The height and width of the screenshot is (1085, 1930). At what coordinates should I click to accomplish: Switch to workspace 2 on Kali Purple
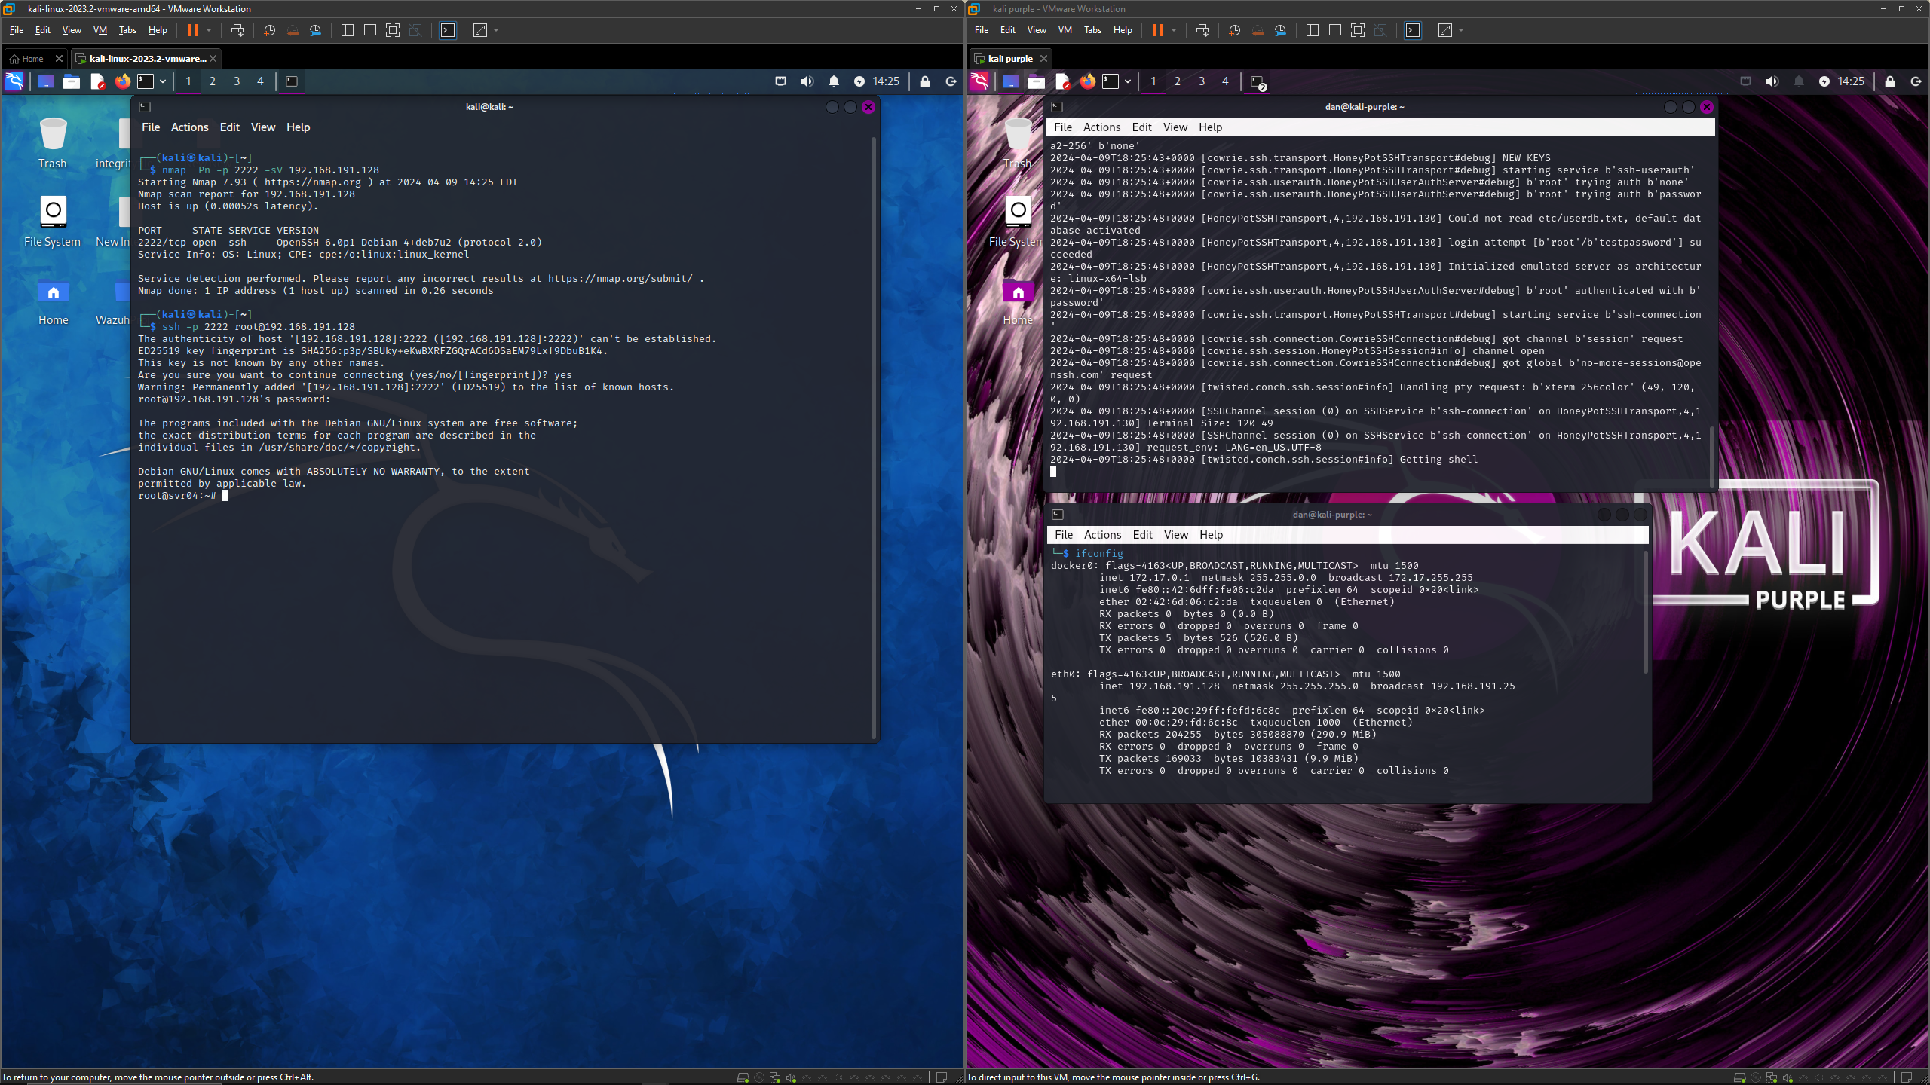pyautogui.click(x=1178, y=81)
